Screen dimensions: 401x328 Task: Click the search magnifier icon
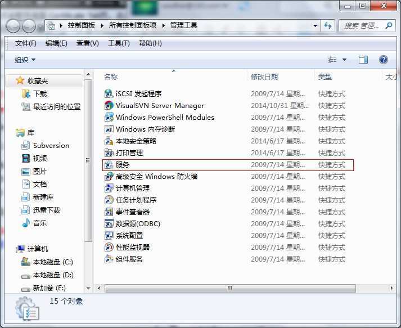[389, 25]
